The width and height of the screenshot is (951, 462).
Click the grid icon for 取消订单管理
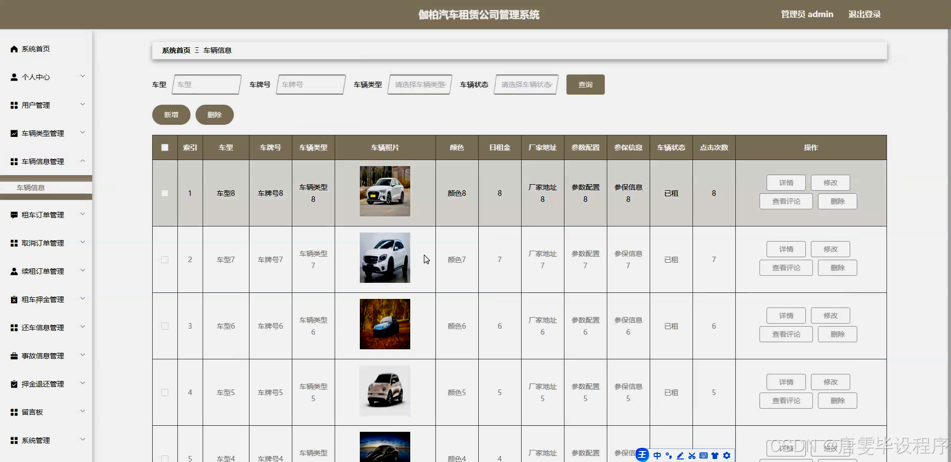click(14, 243)
